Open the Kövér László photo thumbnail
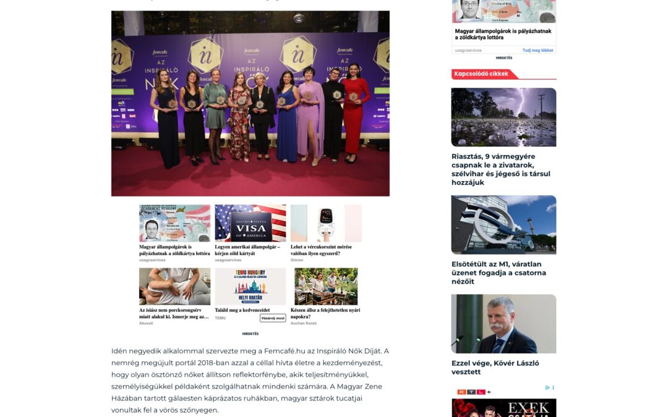 [x=503, y=324]
